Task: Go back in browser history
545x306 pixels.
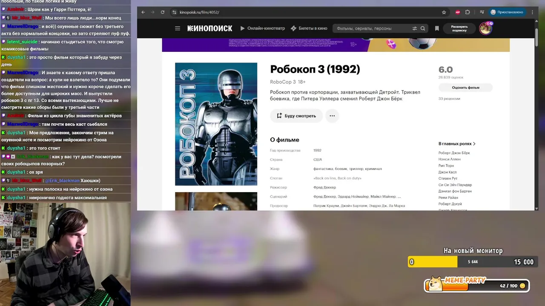Action: coord(143,12)
